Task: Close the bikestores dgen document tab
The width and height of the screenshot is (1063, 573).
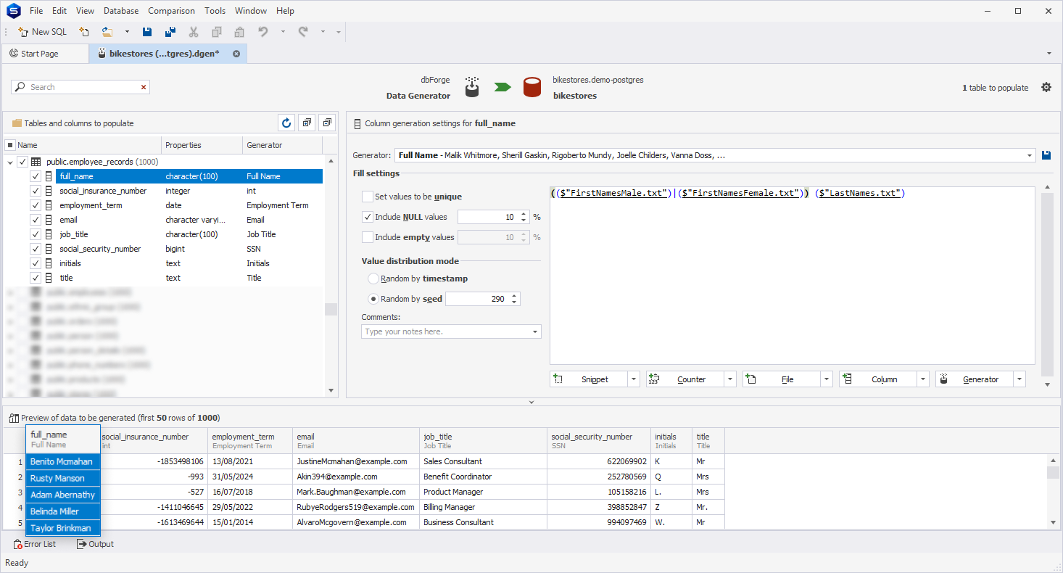Action: click(236, 54)
